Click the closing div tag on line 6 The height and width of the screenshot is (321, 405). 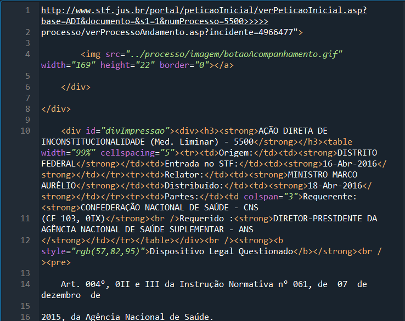pos(76,87)
